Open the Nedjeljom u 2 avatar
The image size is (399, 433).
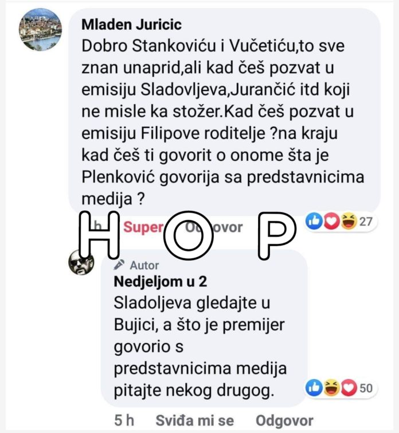(x=81, y=262)
